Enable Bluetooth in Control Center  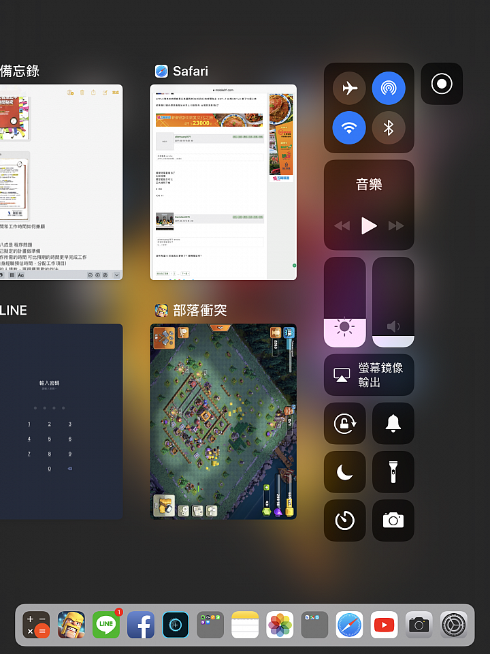(x=389, y=127)
